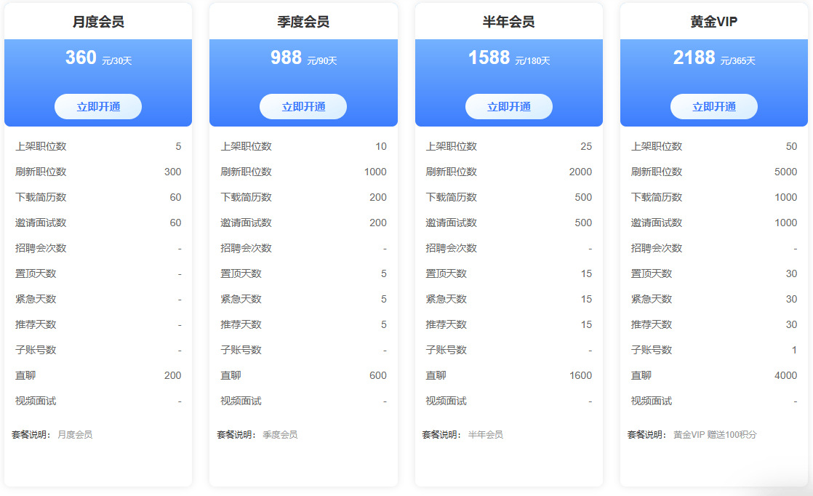Select the 月度会员 plan title
813x496 pixels.
pyautogui.click(x=98, y=19)
